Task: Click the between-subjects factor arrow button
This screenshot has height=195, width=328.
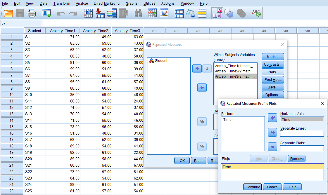Action: coord(202,122)
